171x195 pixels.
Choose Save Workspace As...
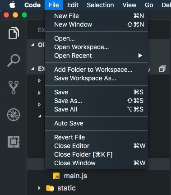(x=97, y=78)
